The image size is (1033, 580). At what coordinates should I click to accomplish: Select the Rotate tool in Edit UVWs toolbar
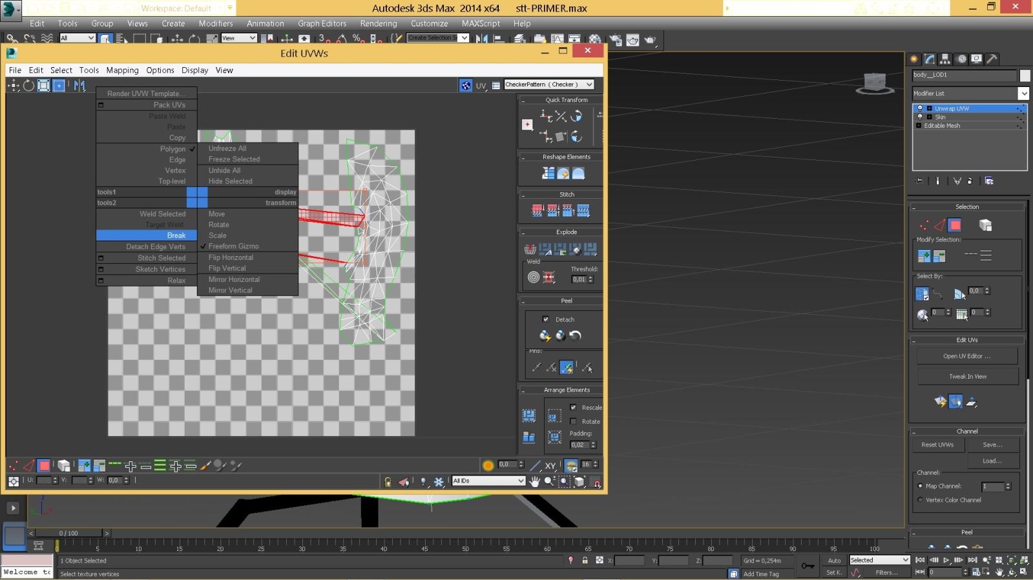(x=28, y=85)
